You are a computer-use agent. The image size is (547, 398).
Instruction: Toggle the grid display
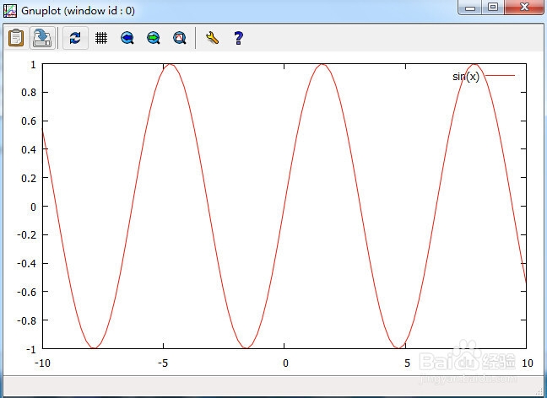tap(101, 38)
